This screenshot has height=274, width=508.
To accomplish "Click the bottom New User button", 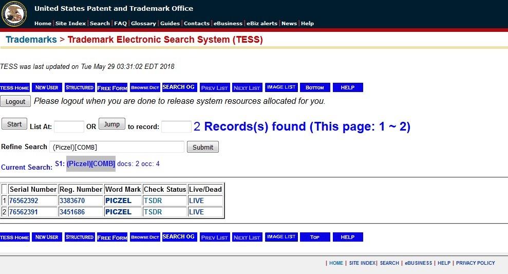I will pyautogui.click(x=47, y=237).
